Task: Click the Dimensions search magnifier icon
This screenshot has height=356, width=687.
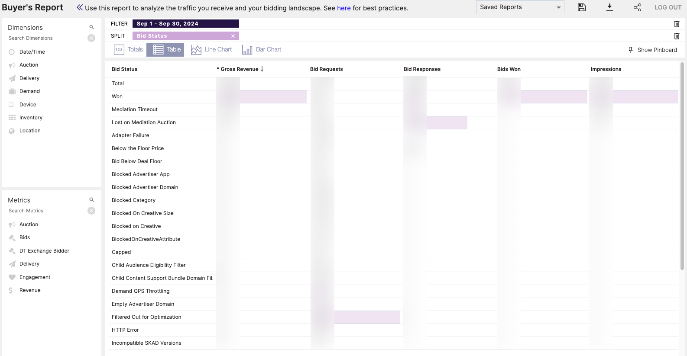Action: pyautogui.click(x=91, y=27)
